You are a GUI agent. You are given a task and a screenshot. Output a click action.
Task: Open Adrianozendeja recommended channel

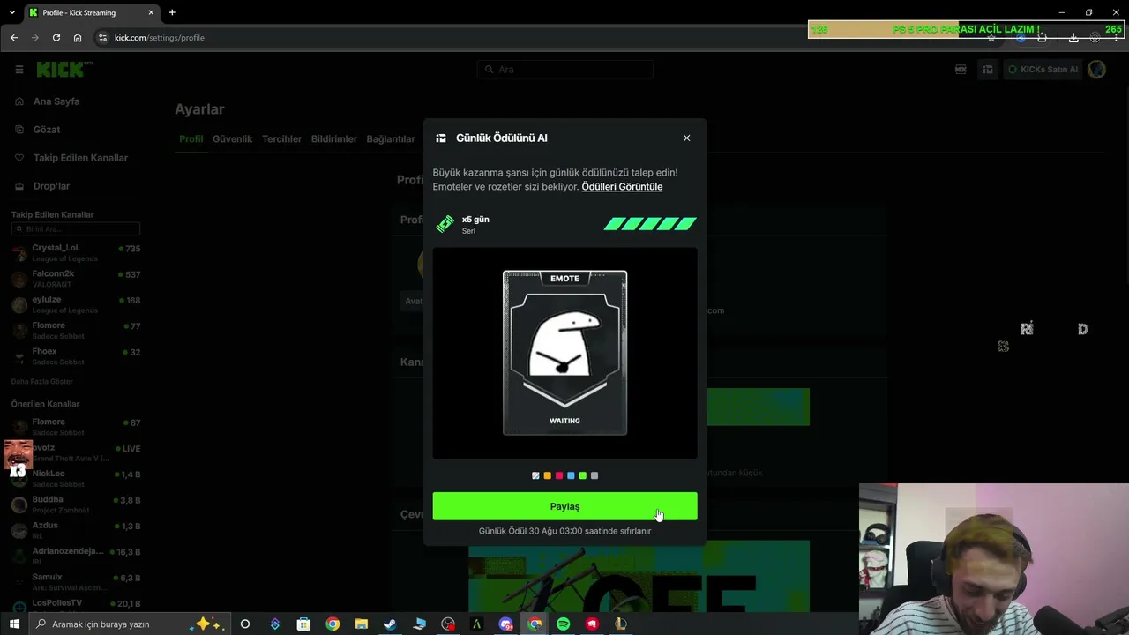click(76, 556)
